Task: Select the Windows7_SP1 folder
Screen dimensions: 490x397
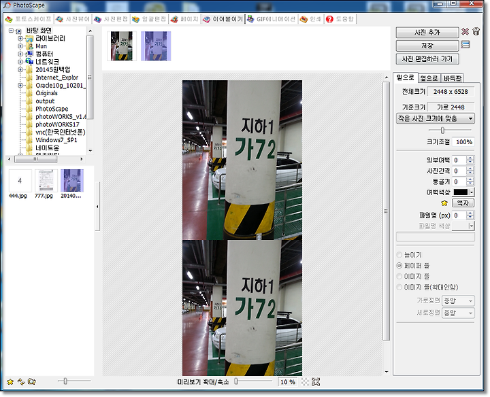Action: (x=56, y=140)
